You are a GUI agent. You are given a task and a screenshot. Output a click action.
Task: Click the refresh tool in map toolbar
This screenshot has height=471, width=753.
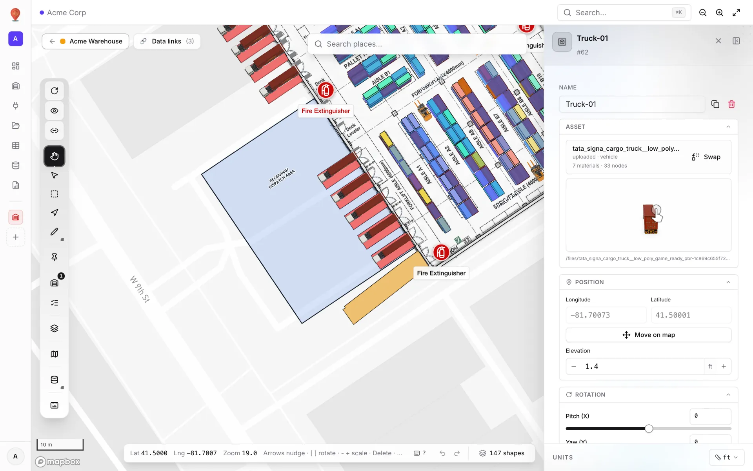[55, 91]
